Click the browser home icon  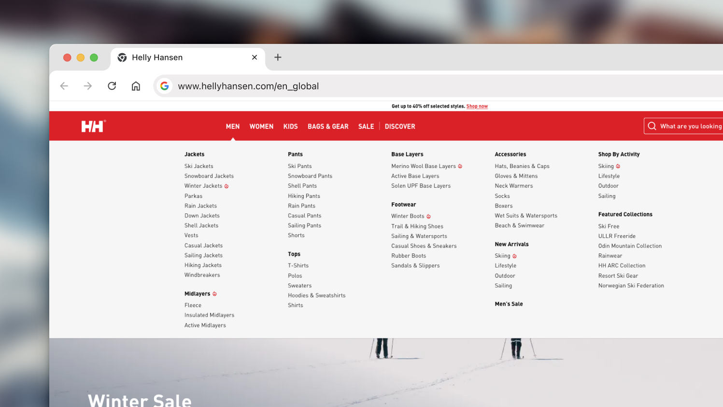tap(136, 86)
